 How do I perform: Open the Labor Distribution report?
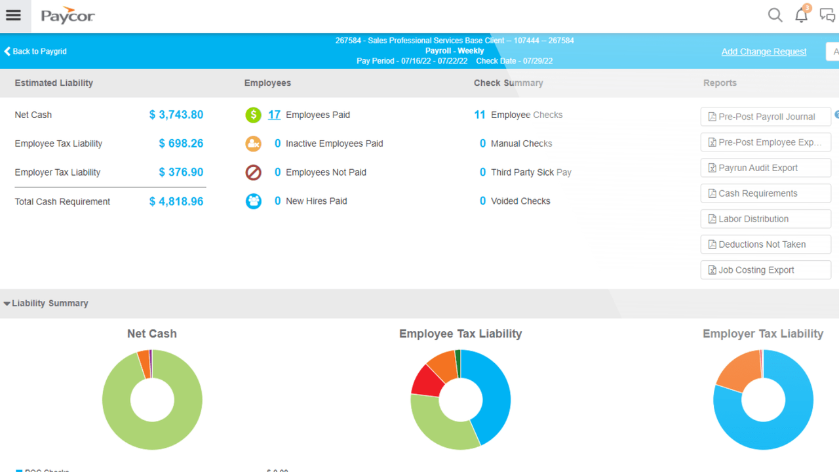(x=765, y=218)
